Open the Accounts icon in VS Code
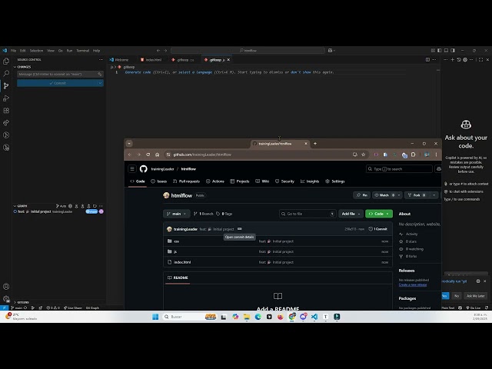The image size is (492, 369). pos(6,287)
